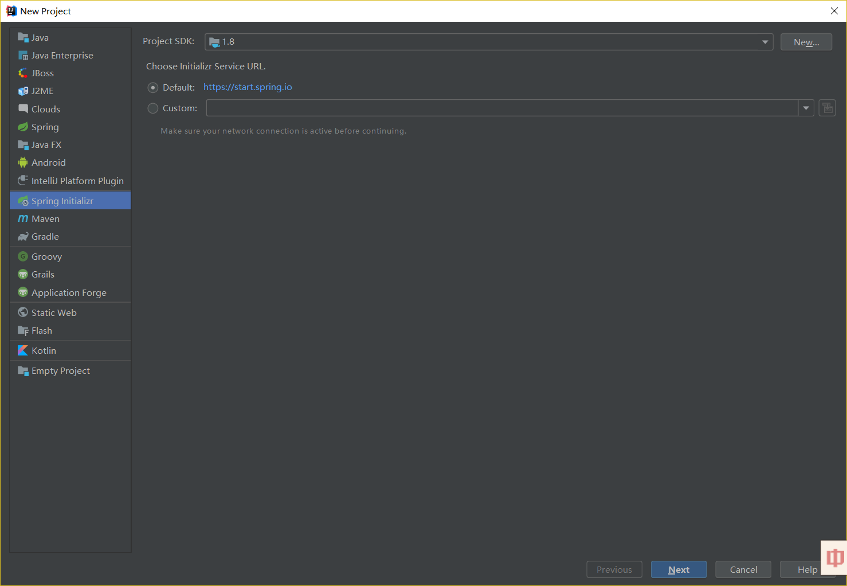
Task: Select the Application Forge label
Action: pos(69,293)
